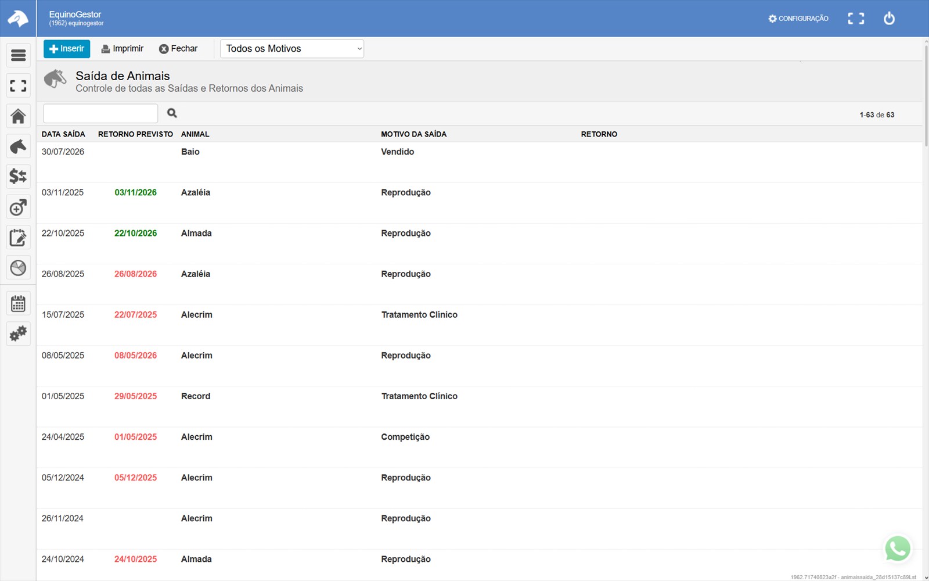
Task: Focus the search text field
Action: [100, 113]
